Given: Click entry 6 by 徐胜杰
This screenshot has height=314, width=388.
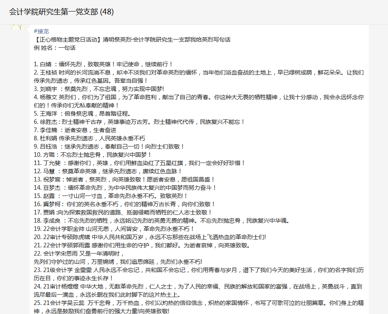Looking at the screenshot, I should 139,122.
